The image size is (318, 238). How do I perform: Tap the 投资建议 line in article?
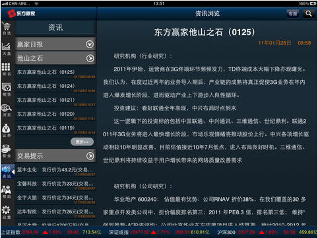(175, 108)
